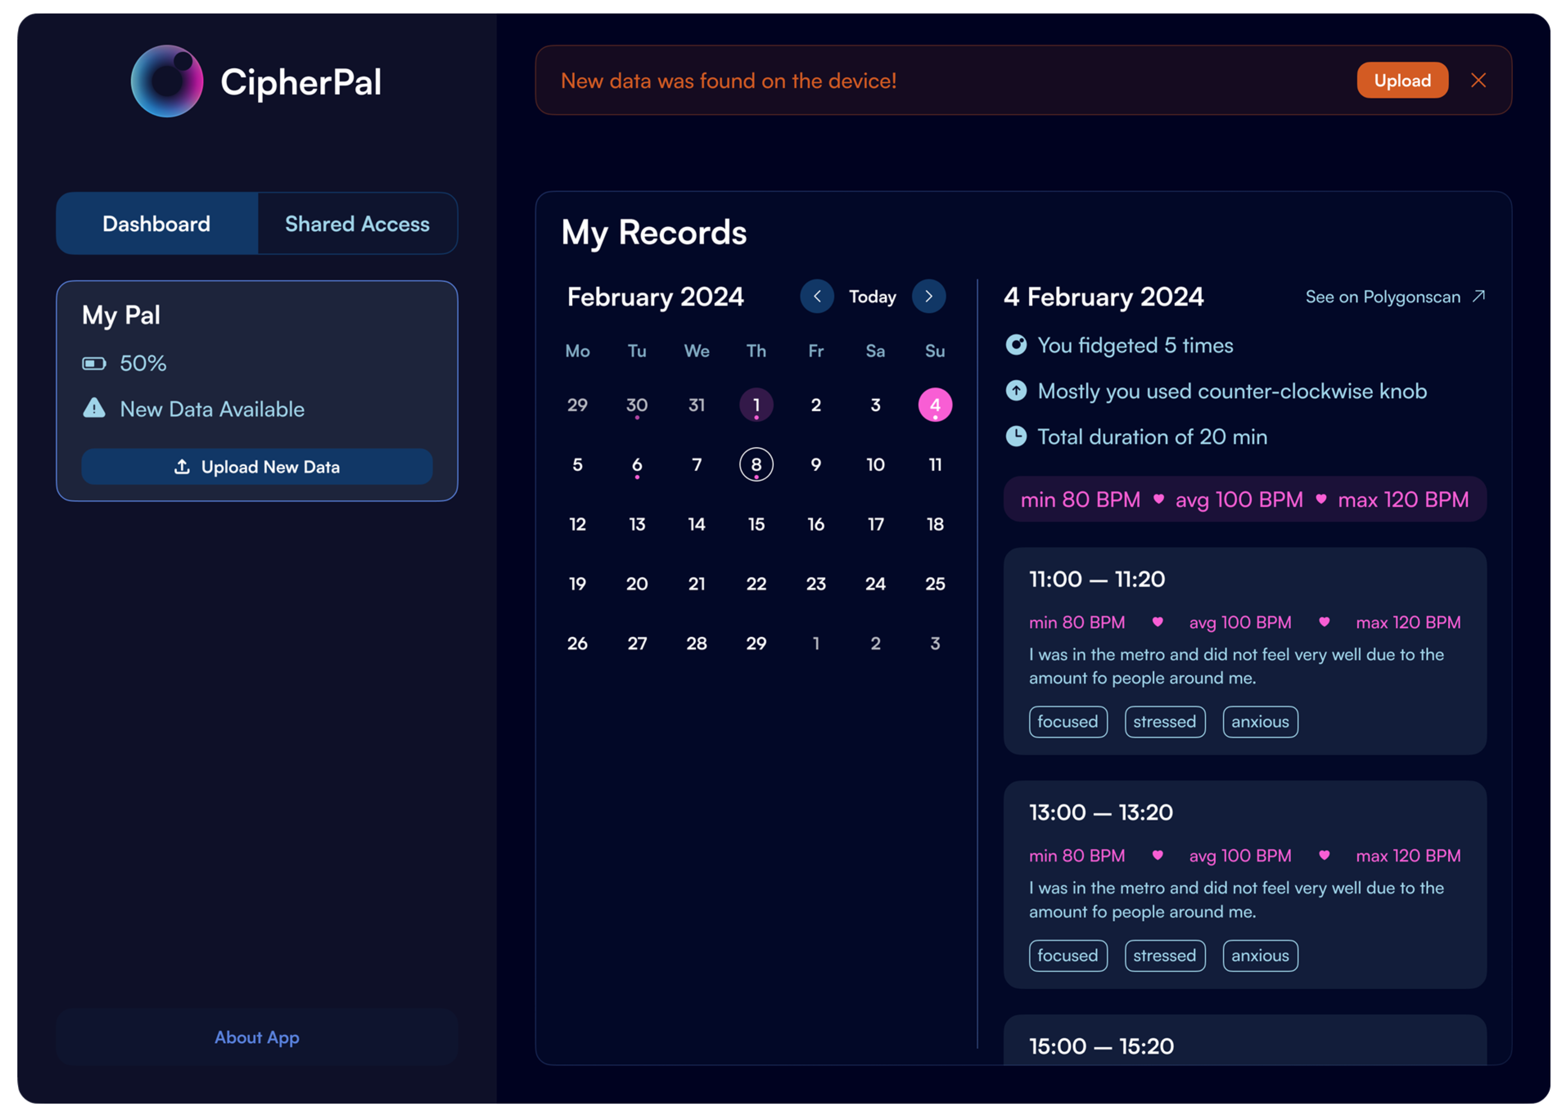The width and height of the screenshot is (1564, 1115).
Task: Open the About App link
Action: (x=257, y=1037)
